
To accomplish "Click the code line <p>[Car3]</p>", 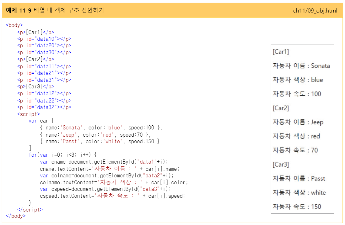I will 36,86.
